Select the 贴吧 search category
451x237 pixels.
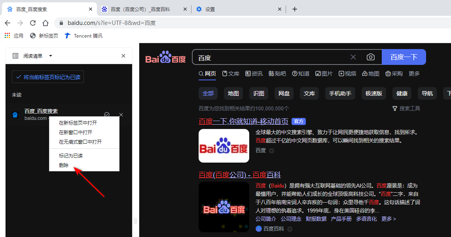click(x=277, y=74)
